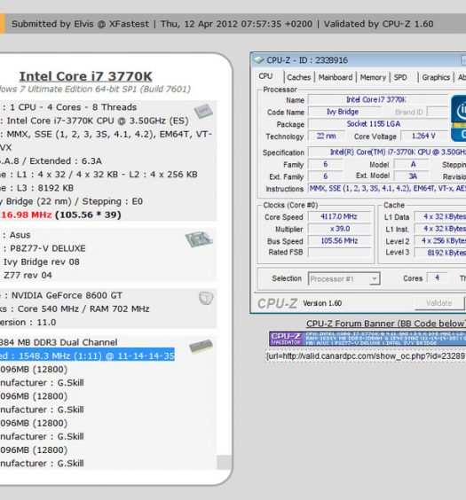466x500 pixels.
Task: Click the NVIDIA GeForce 8600 GT text
Action: pos(67,295)
